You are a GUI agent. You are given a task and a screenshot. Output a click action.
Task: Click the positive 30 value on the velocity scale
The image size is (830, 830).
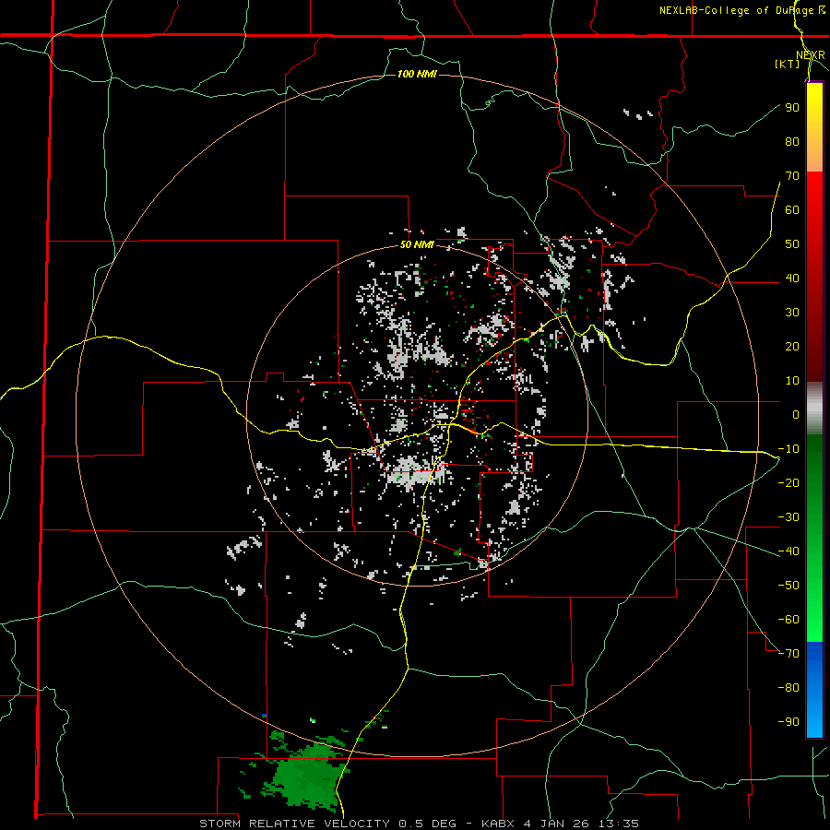(x=792, y=313)
